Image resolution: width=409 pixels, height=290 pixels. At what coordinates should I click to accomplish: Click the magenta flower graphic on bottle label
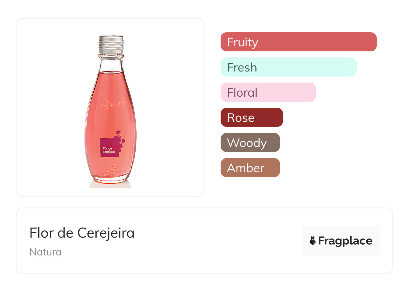click(x=119, y=137)
